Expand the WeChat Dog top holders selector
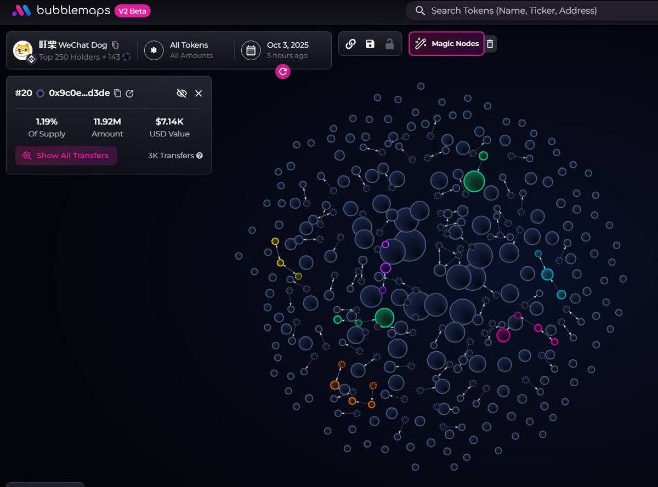 (71, 50)
